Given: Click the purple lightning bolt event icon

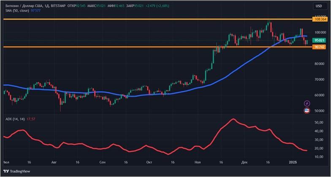Looking at the screenshot, I should [x=307, y=104].
